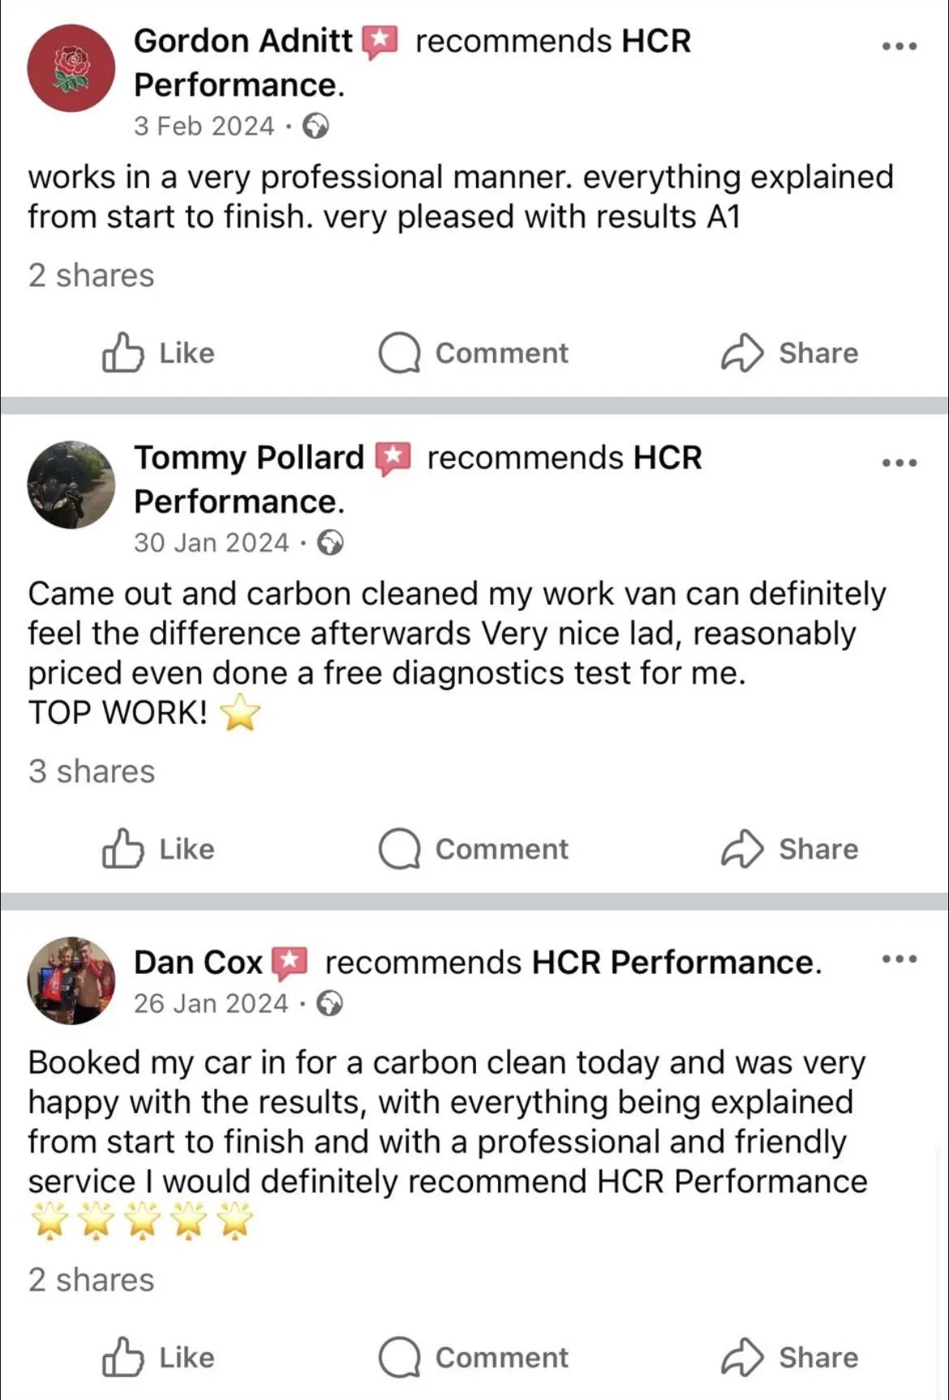View the 2 shares on Gordon's post

click(x=91, y=276)
